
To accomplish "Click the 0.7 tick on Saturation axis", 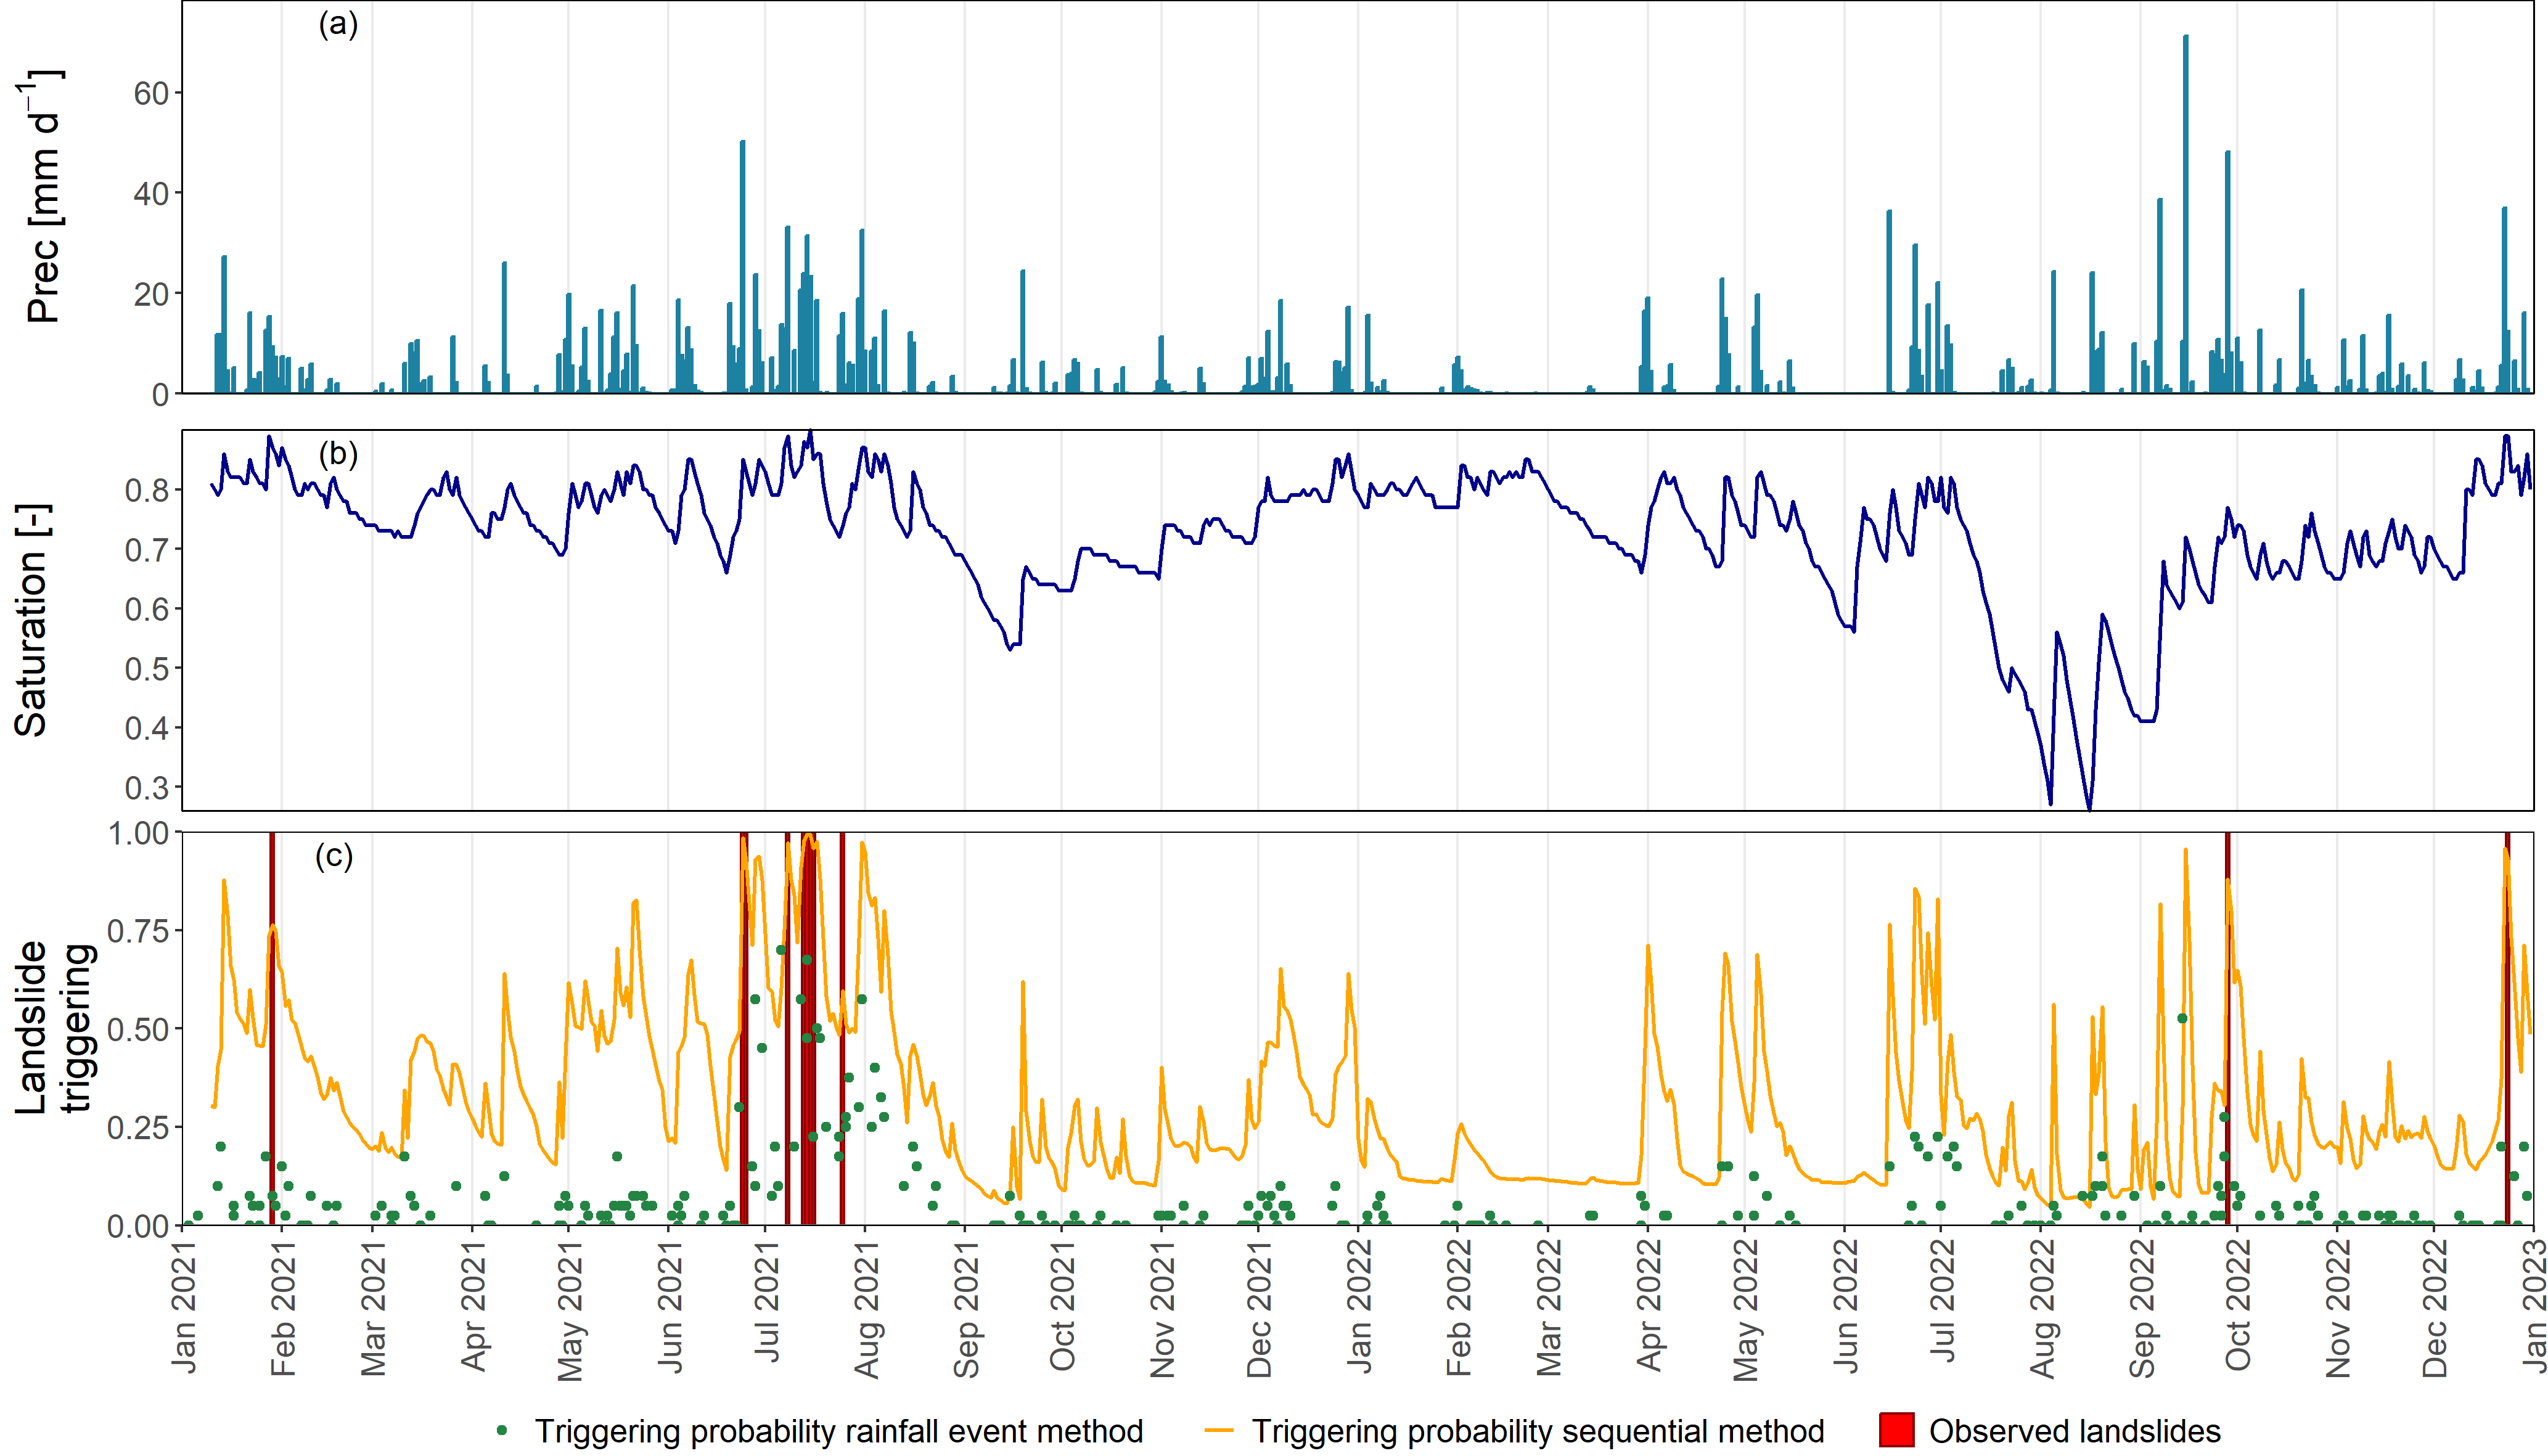I will 148,549.
